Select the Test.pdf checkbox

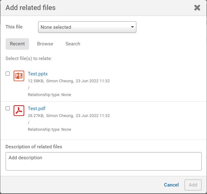8,108
